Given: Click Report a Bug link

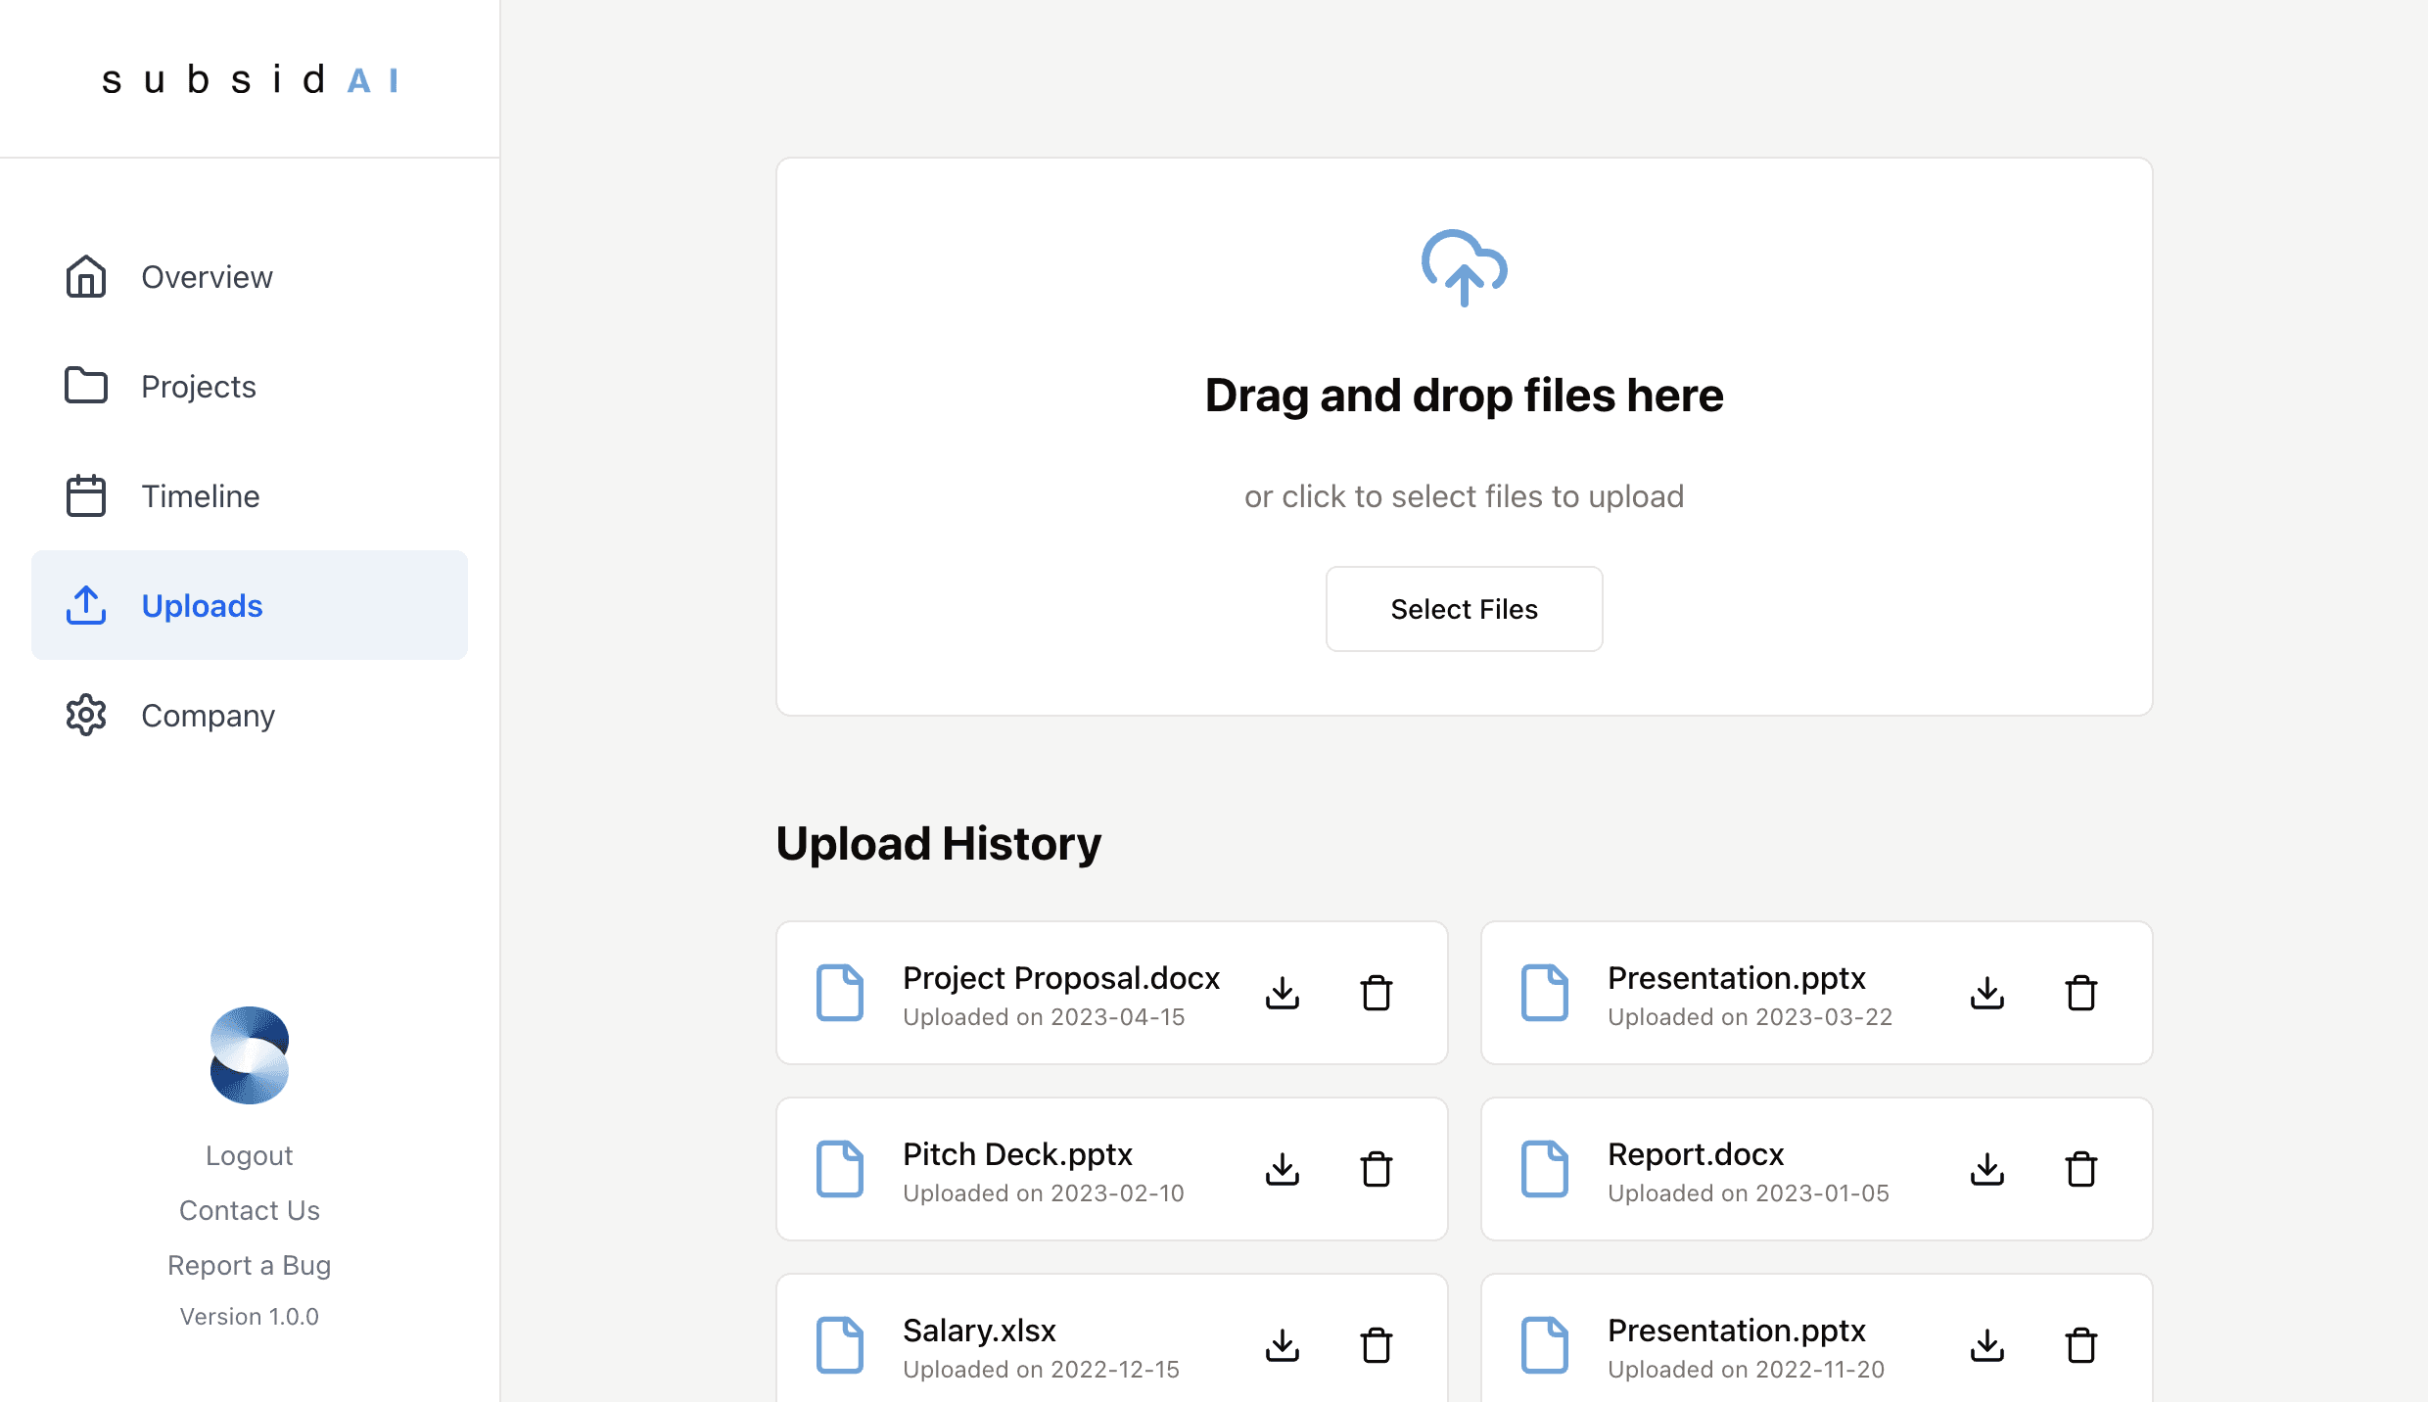Looking at the screenshot, I should pos(250,1265).
